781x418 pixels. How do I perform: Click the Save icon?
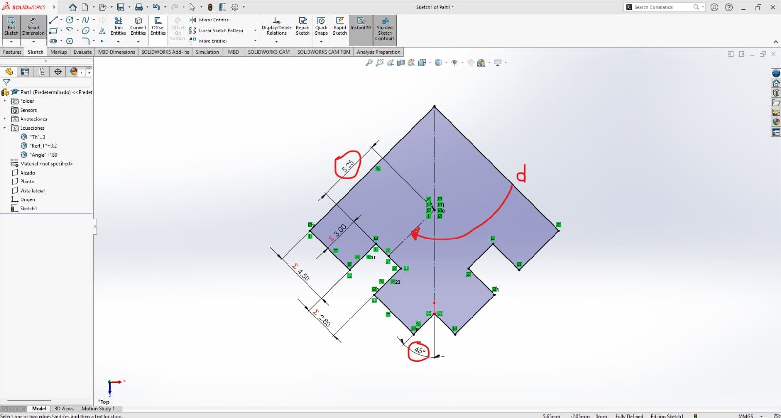(x=121, y=7)
